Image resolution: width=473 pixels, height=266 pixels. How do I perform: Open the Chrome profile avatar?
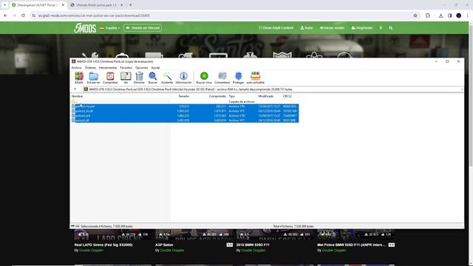458,16
